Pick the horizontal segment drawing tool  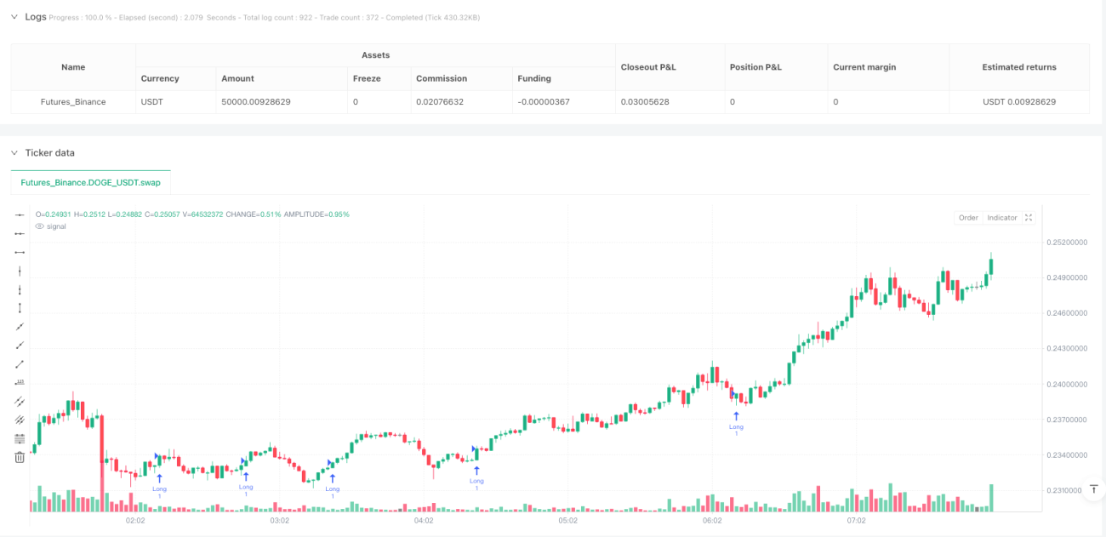(x=20, y=252)
